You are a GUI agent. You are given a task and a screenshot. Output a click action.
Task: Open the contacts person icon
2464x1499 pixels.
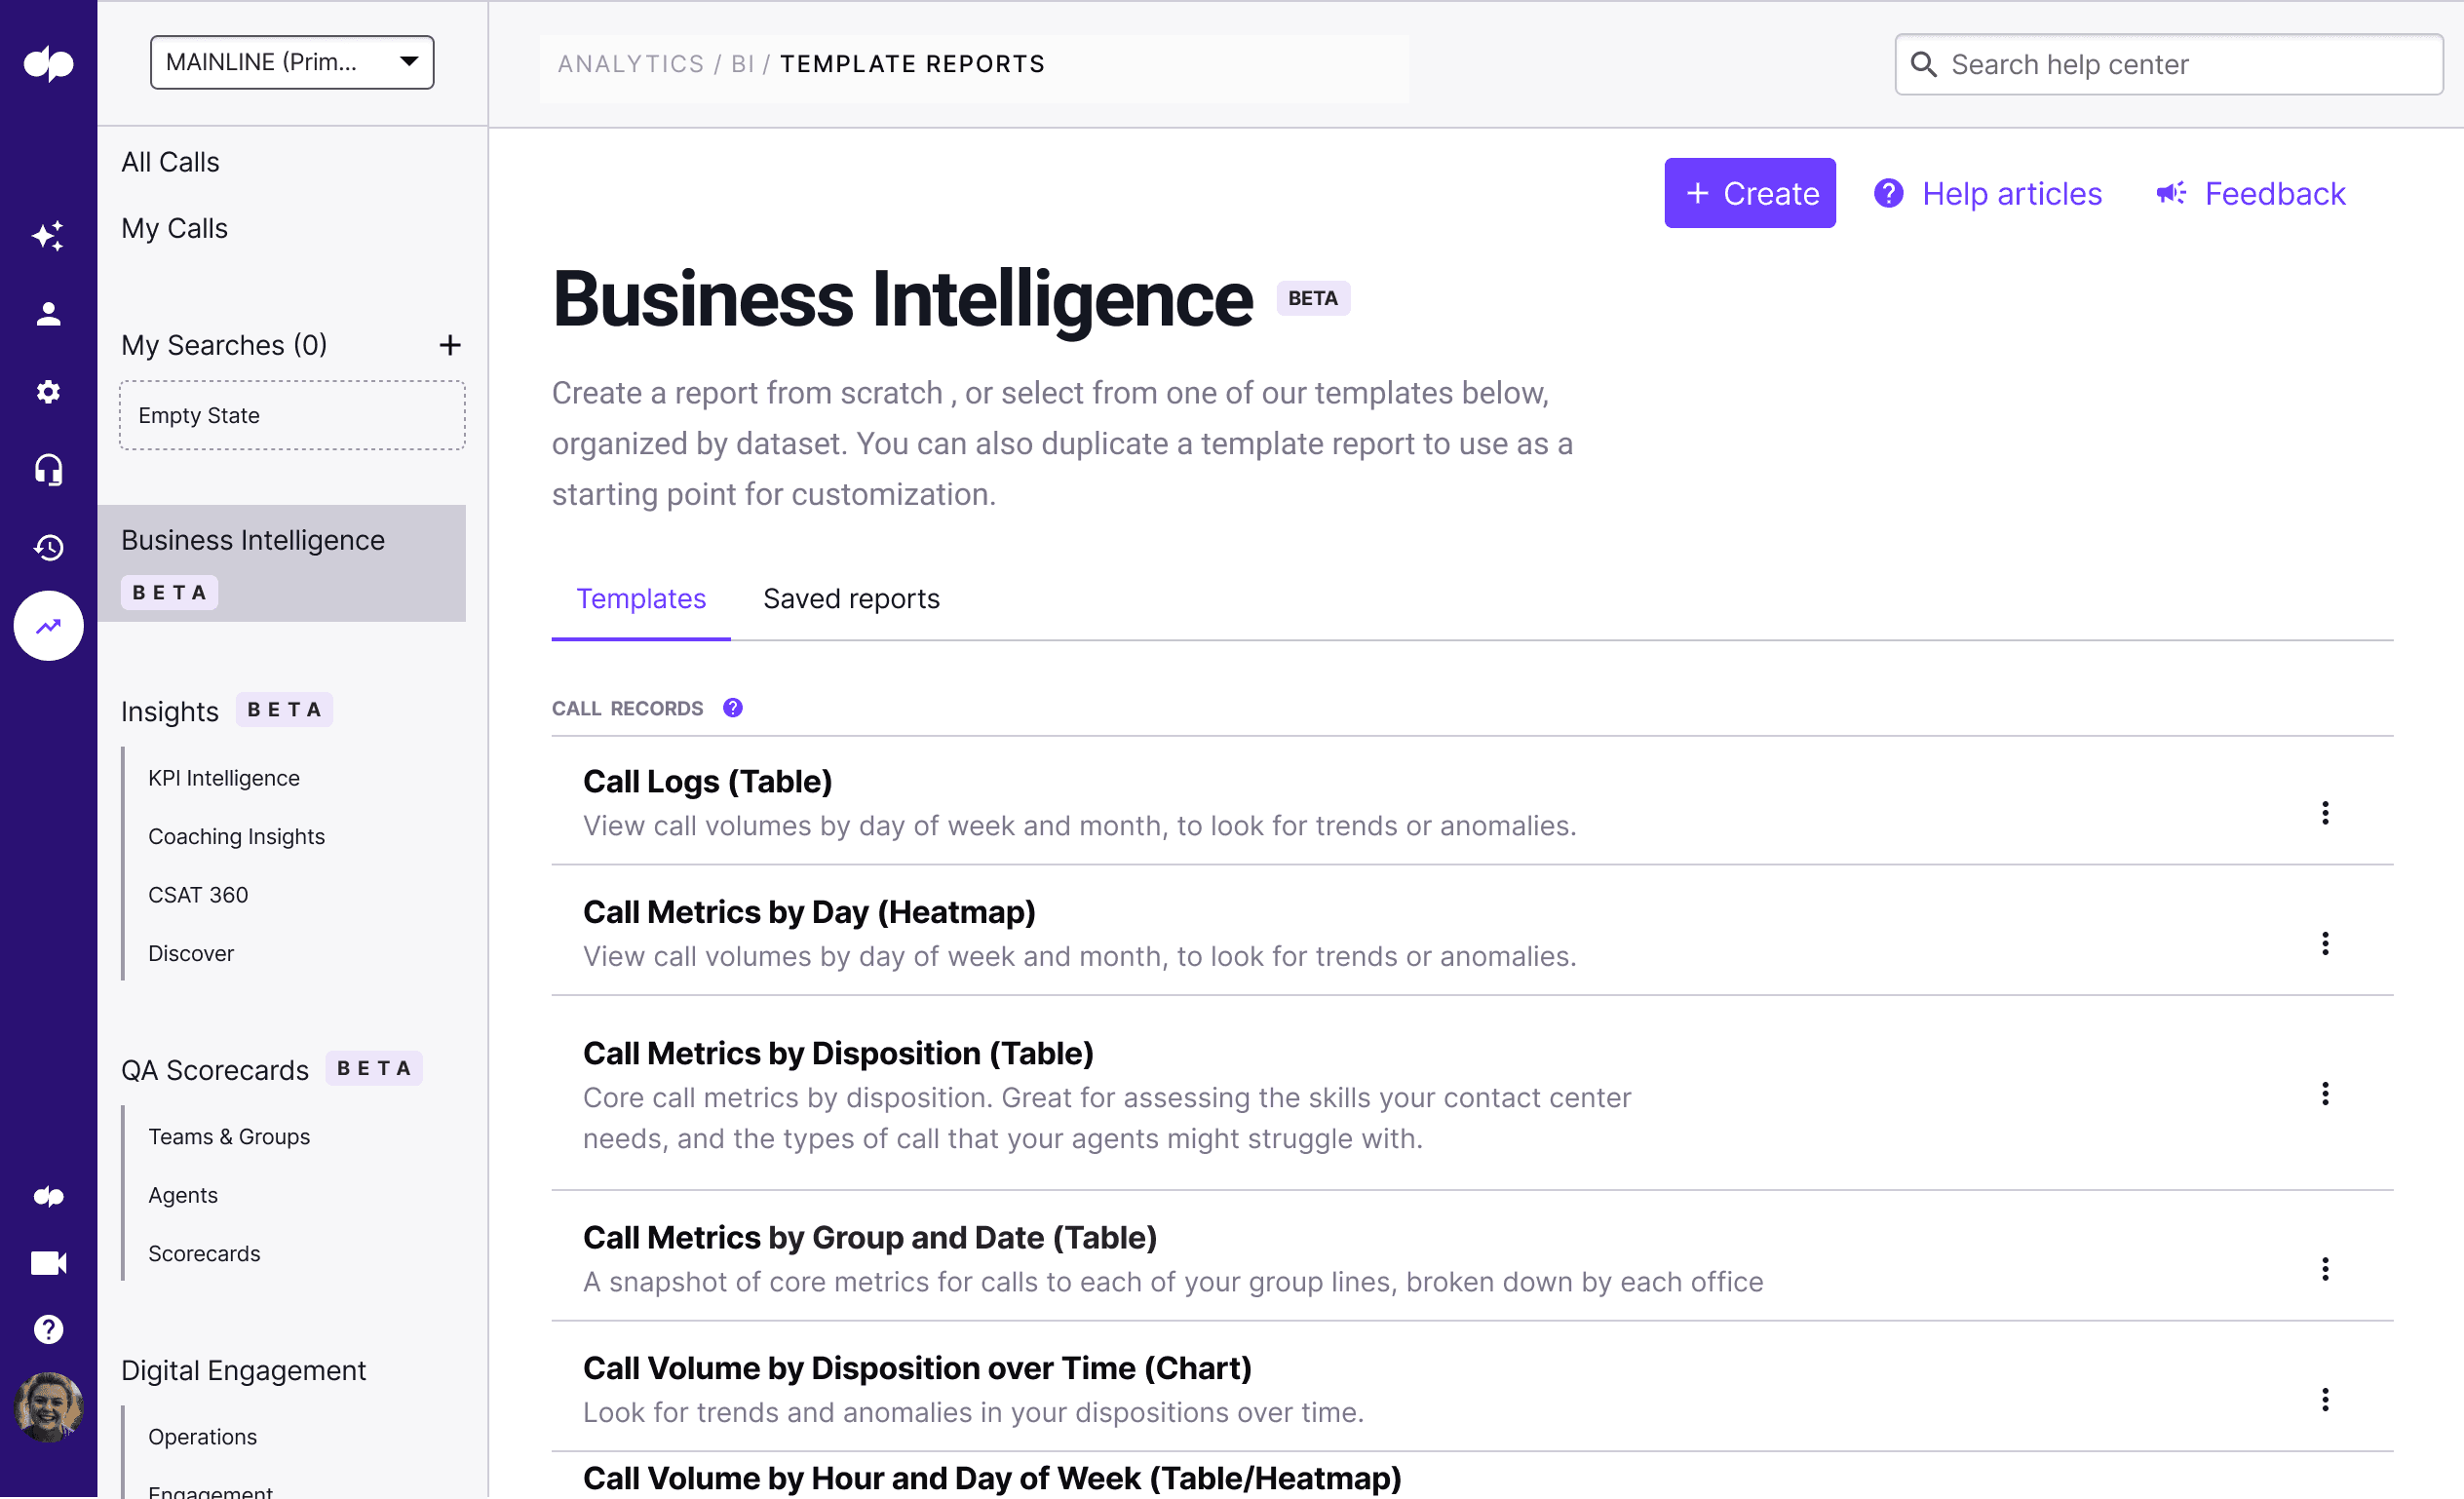[48, 314]
